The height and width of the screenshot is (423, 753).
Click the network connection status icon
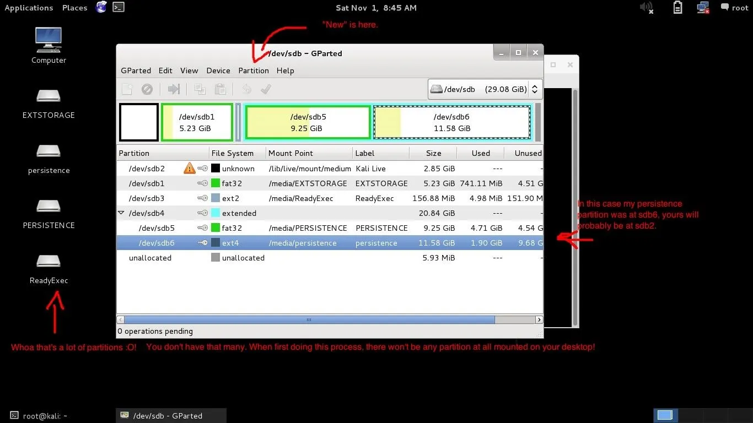(703, 8)
